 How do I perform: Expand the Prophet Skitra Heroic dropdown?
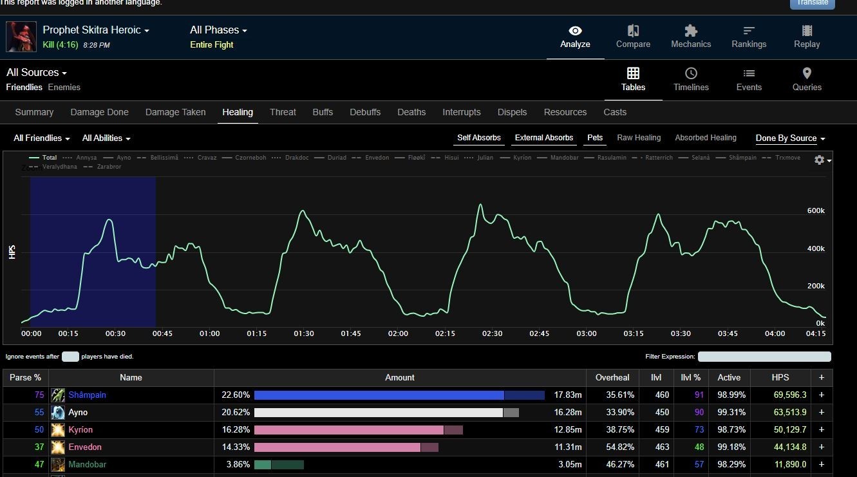(x=96, y=30)
